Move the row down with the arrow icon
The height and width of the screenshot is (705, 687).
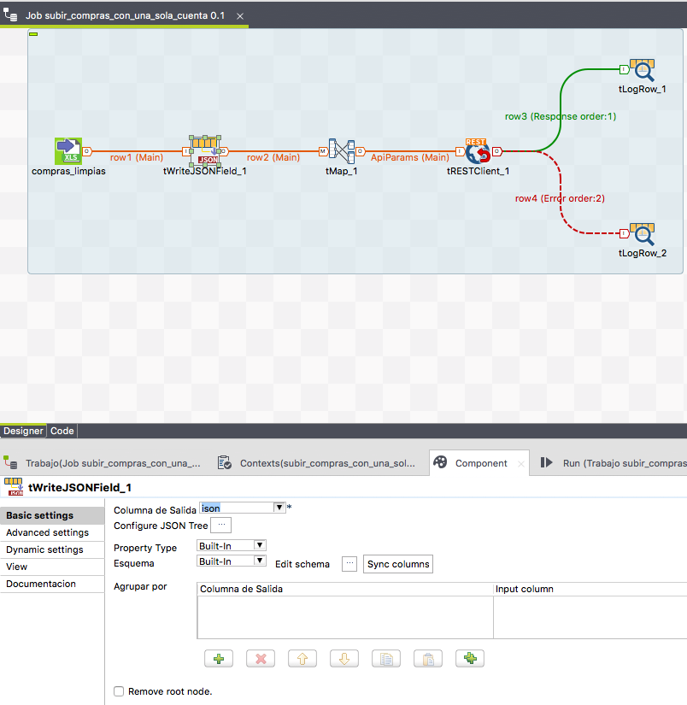tap(344, 659)
